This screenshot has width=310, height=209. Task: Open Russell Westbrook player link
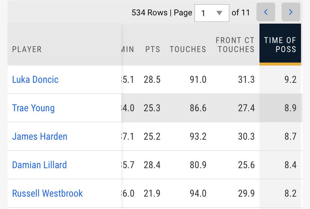tap(48, 193)
